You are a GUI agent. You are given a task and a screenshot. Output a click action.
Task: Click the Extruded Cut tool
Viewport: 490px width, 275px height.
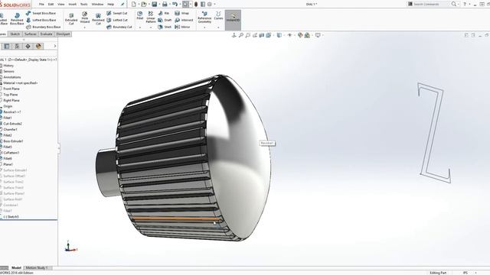[71, 19]
